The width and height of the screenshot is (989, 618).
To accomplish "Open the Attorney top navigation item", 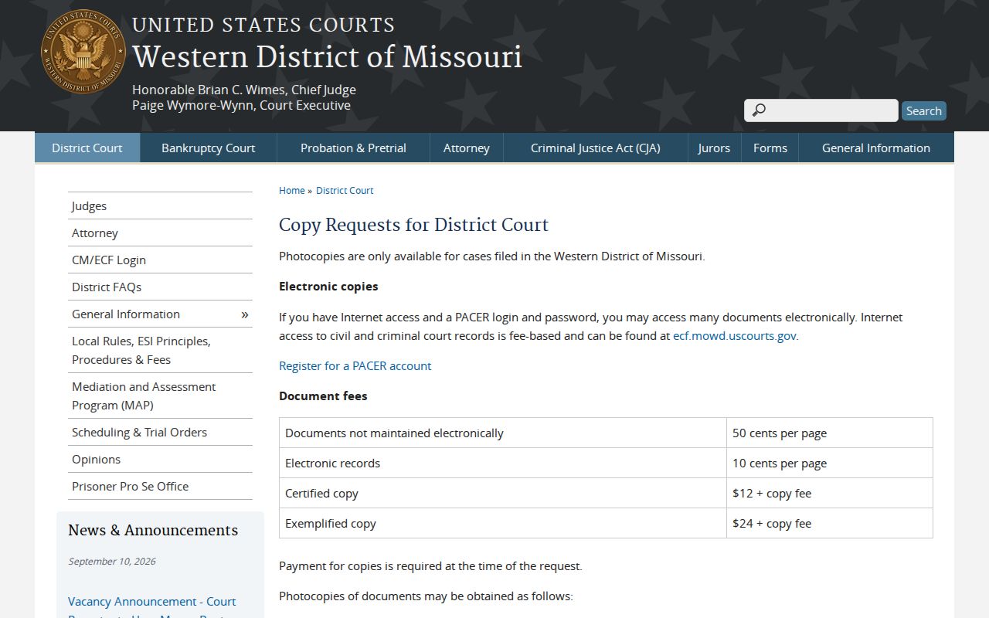I will click(x=467, y=148).
